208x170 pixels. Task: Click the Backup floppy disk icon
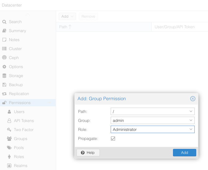(4, 85)
